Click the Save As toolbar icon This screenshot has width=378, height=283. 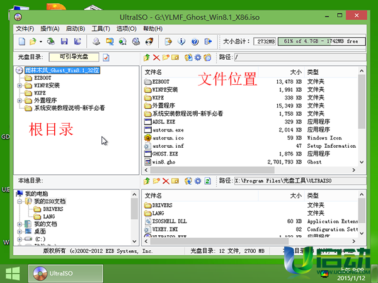coord(77,42)
